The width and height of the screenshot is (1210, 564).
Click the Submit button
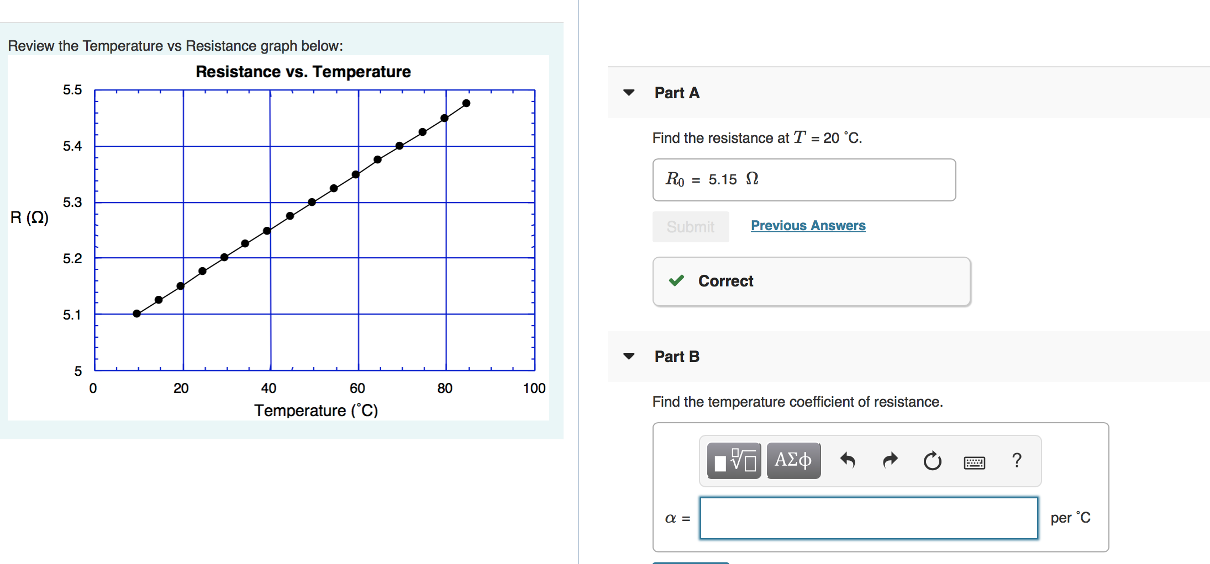tap(690, 226)
